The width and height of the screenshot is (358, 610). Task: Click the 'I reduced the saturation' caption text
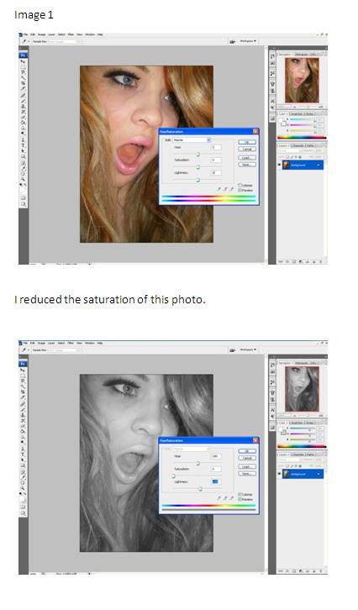pyautogui.click(x=110, y=300)
